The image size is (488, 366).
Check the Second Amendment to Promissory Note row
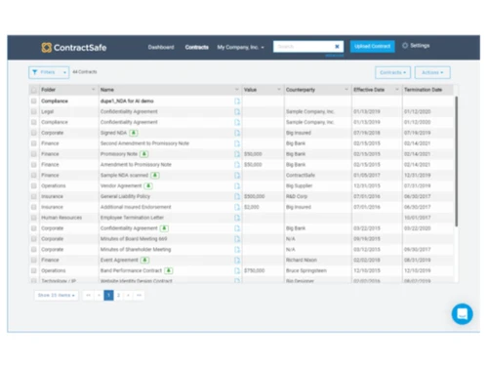pyautogui.click(x=33, y=143)
